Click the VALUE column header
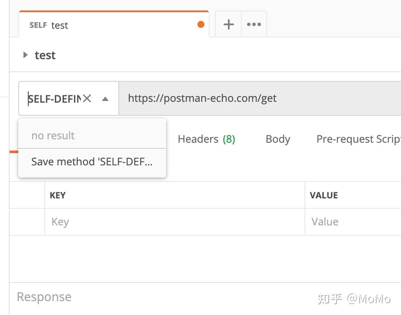The height and width of the screenshot is (315, 401). 324,195
